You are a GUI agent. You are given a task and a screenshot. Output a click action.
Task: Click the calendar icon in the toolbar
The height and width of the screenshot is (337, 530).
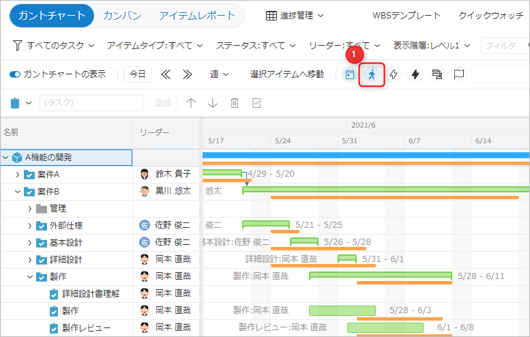pos(350,74)
